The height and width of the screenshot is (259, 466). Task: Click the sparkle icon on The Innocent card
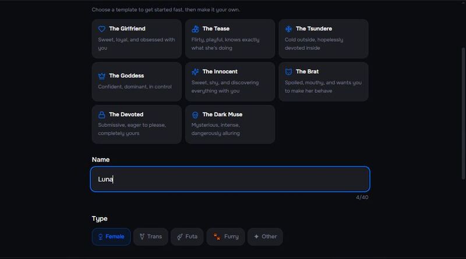point(195,71)
